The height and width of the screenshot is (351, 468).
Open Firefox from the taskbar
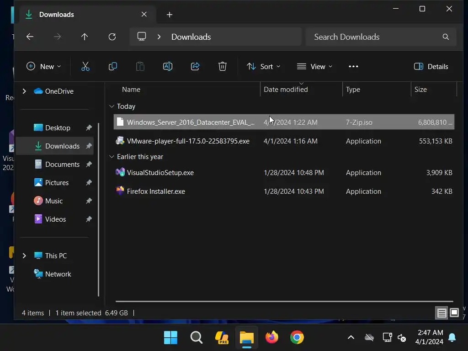tap(271, 338)
